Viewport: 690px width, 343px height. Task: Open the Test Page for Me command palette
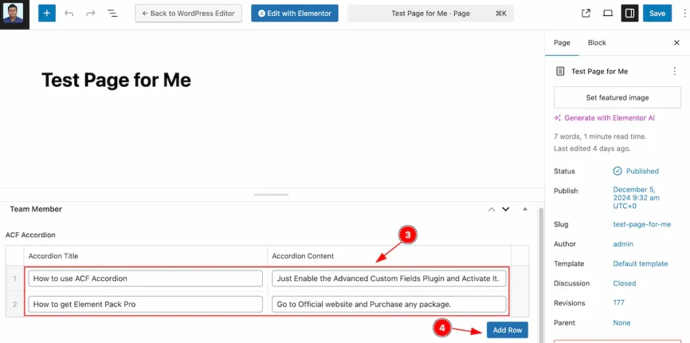431,13
